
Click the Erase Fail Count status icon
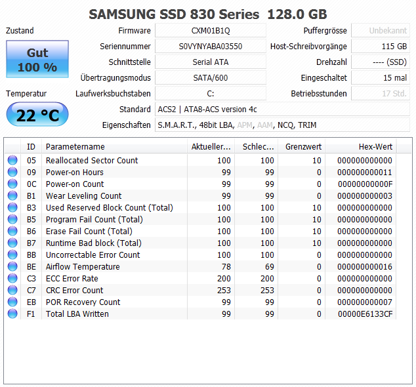12,231
